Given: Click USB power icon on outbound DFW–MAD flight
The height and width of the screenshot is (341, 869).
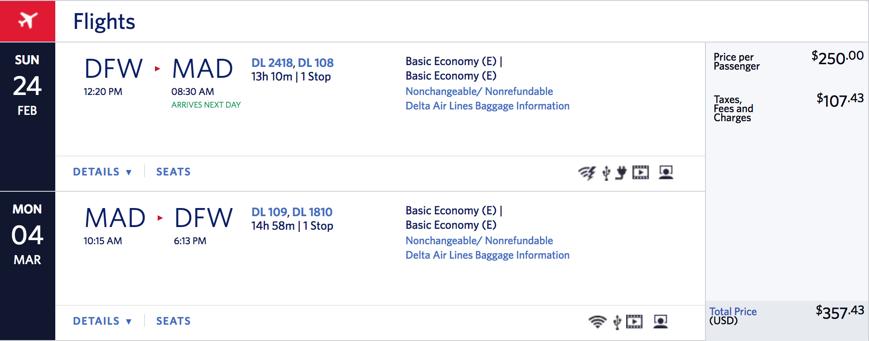Looking at the screenshot, I should coord(606,172).
